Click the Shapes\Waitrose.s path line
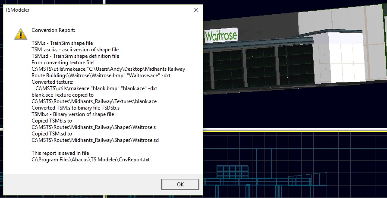This screenshot has height=198, width=387. tap(94, 127)
